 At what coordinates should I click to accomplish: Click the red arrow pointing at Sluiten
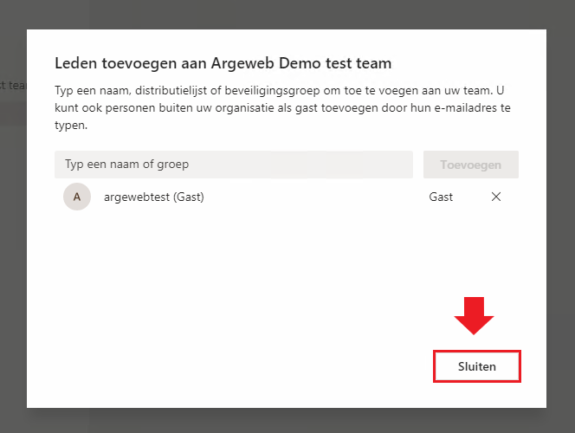[x=474, y=316]
